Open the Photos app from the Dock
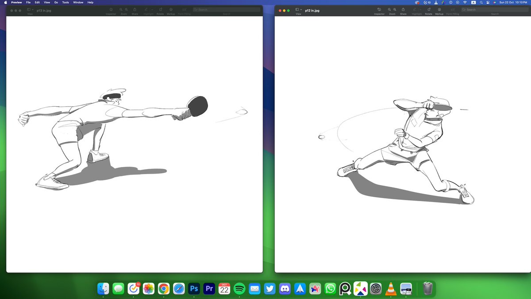Viewport: 531px width, 299px height. pos(149,288)
